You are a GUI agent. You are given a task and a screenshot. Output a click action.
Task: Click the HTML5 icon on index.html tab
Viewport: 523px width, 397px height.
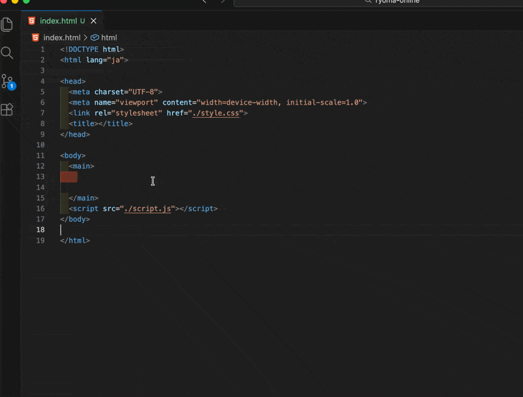point(33,21)
